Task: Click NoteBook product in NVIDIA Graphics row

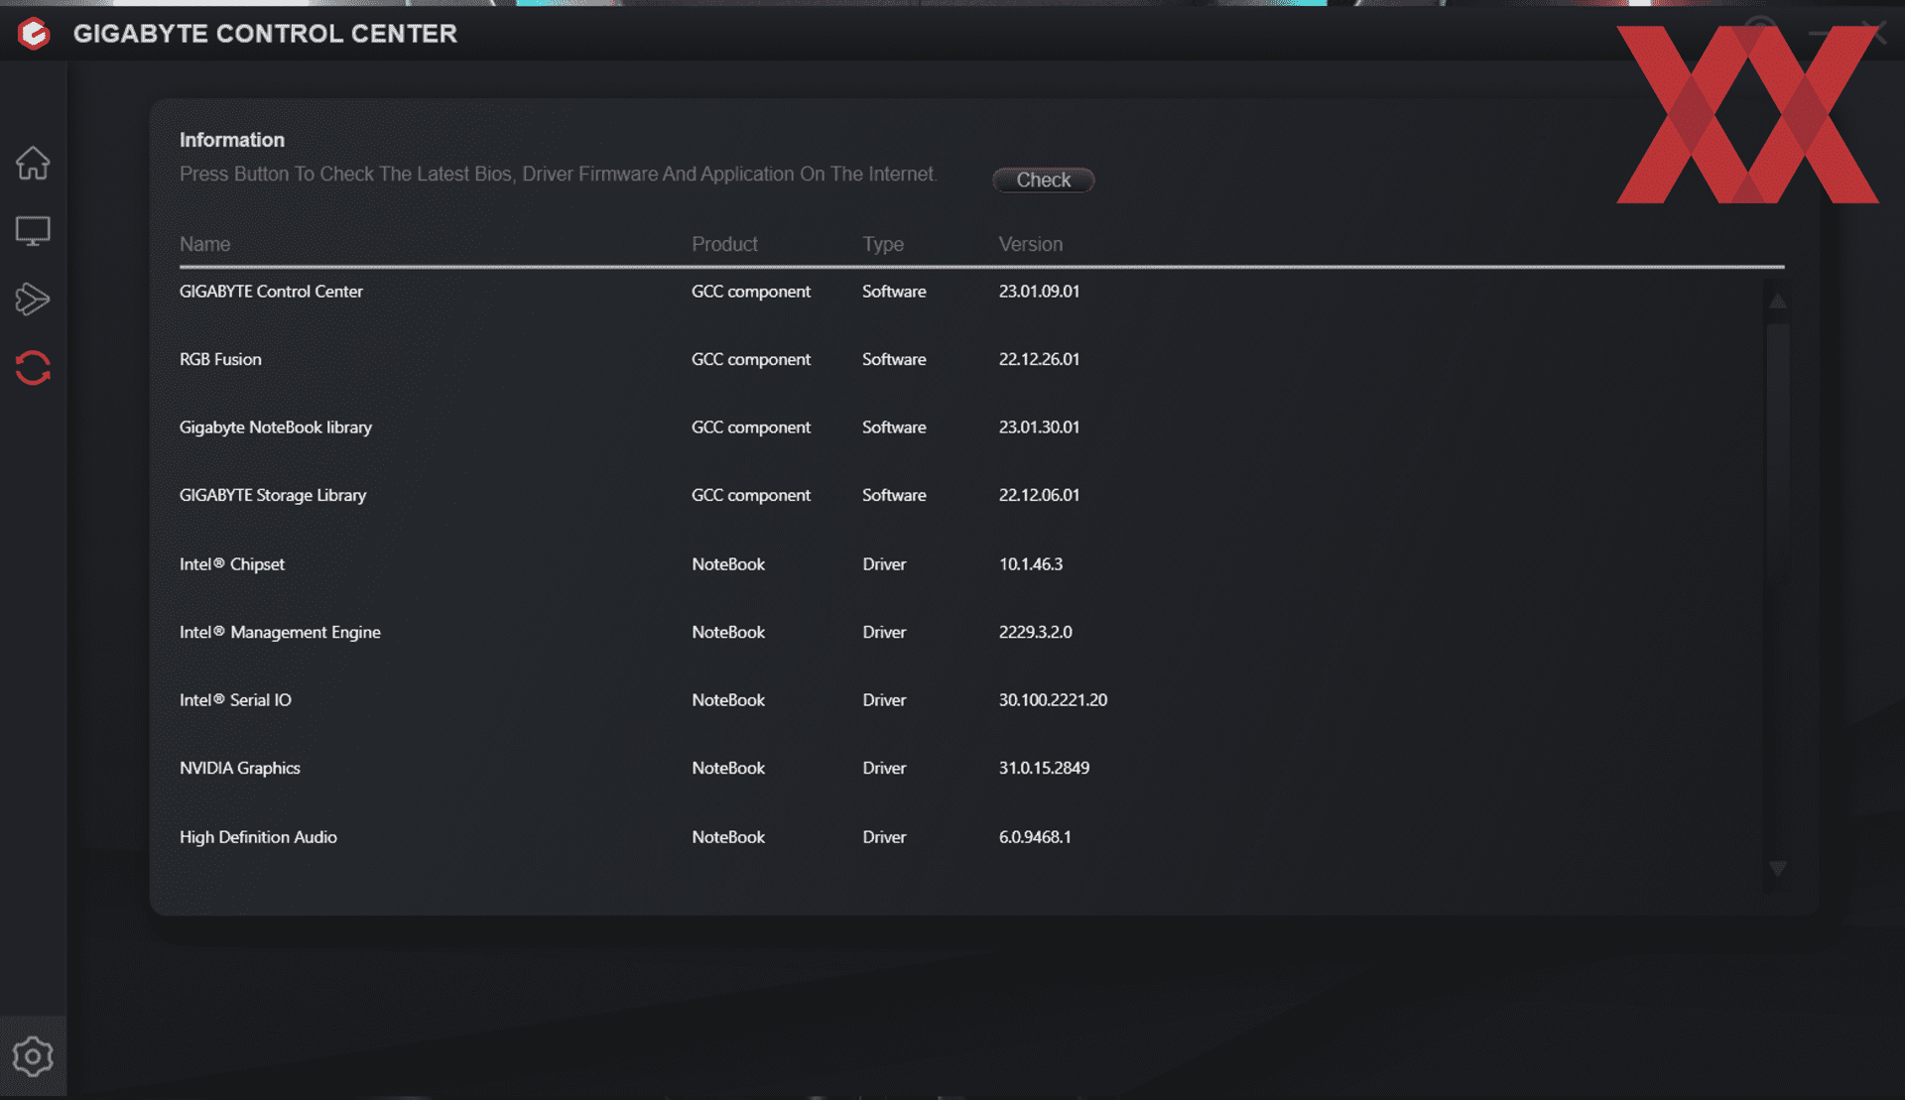Action: [x=728, y=768]
